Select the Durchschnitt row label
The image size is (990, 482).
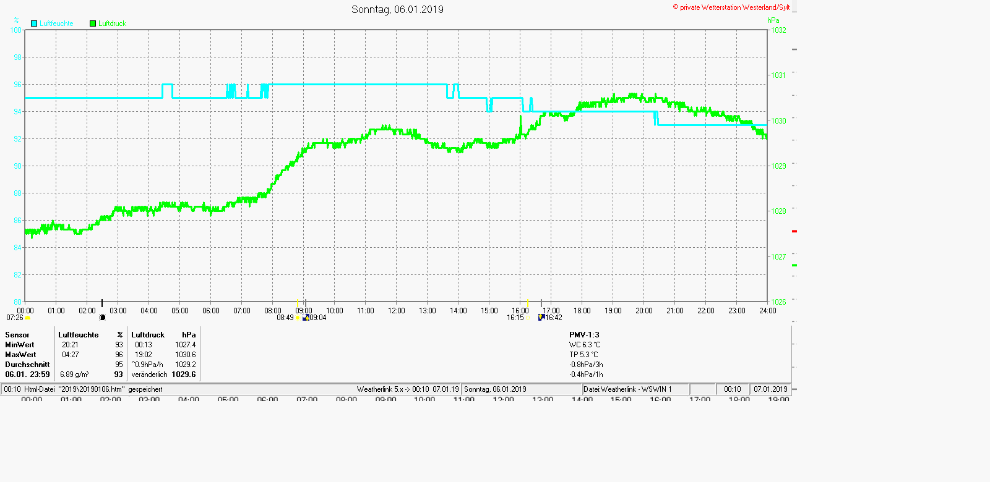tap(27, 365)
